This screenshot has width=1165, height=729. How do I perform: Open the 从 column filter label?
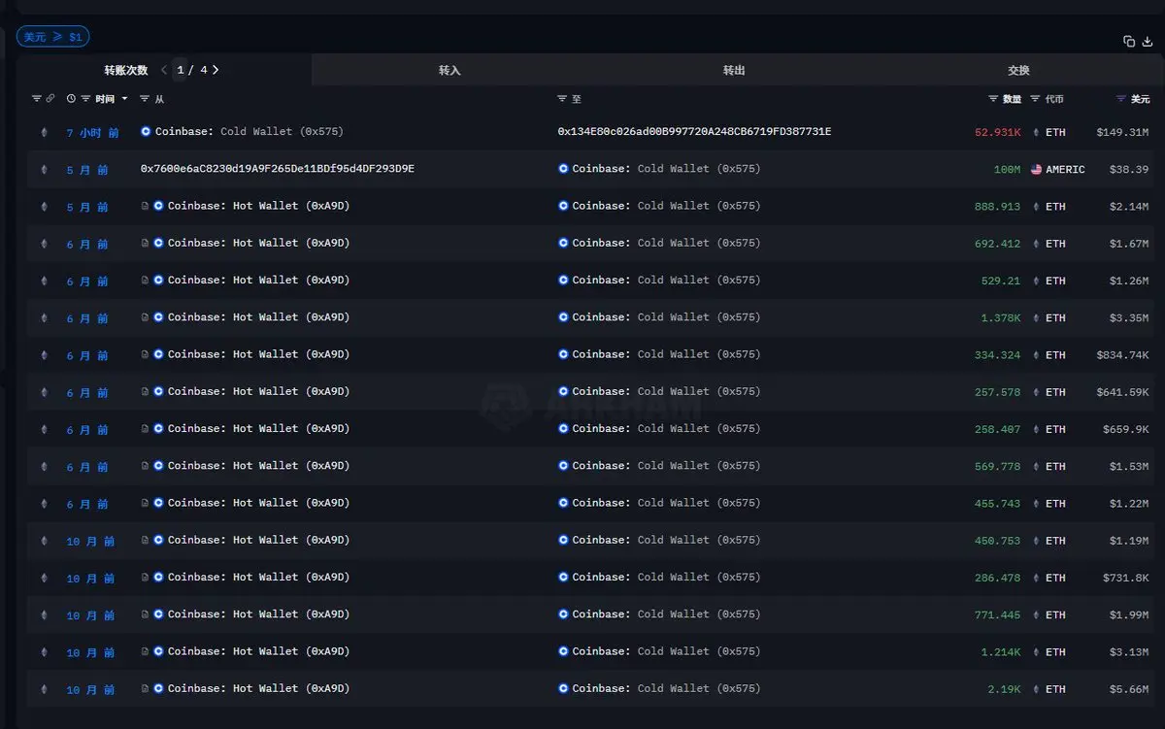[159, 99]
